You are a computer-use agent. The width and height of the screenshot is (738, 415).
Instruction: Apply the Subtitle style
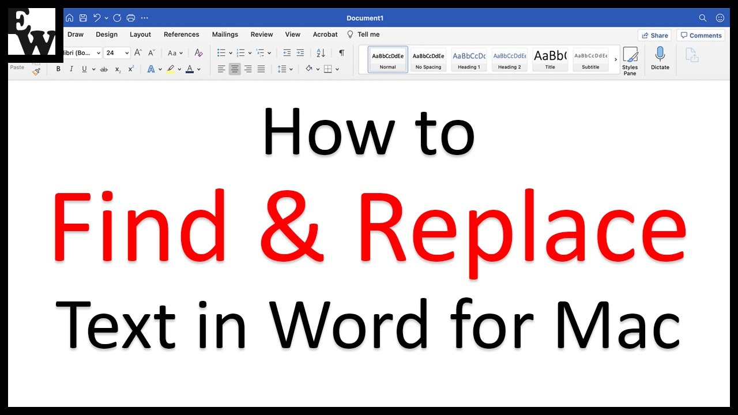click(590, 59)
